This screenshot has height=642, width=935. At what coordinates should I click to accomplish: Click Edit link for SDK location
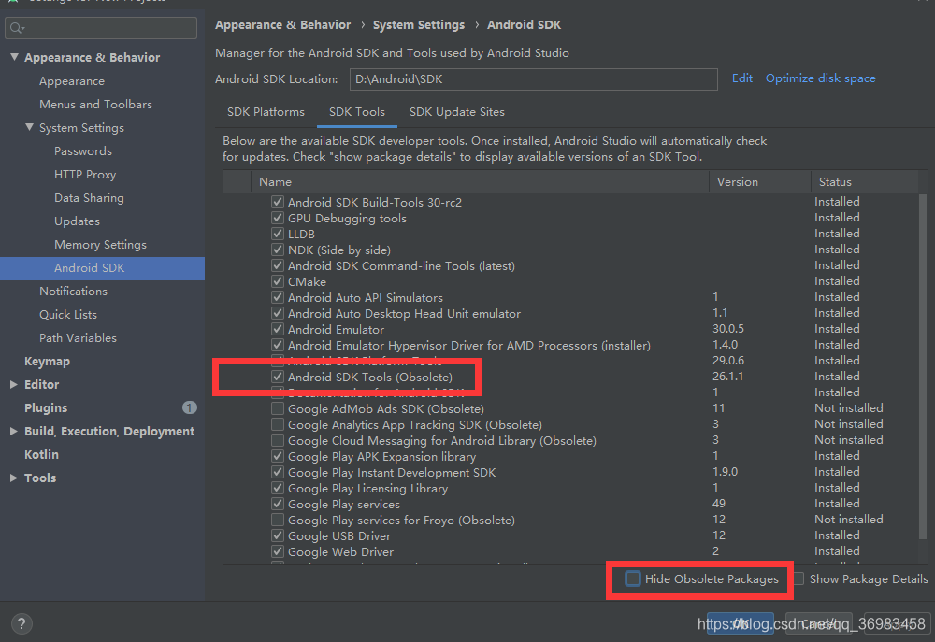pyautogui.click(x=741, y=78)
